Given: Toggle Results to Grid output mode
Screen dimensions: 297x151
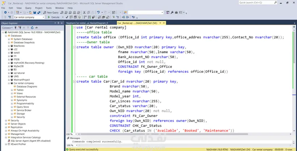Looking at the screenshot, I should tap(104, 17).
